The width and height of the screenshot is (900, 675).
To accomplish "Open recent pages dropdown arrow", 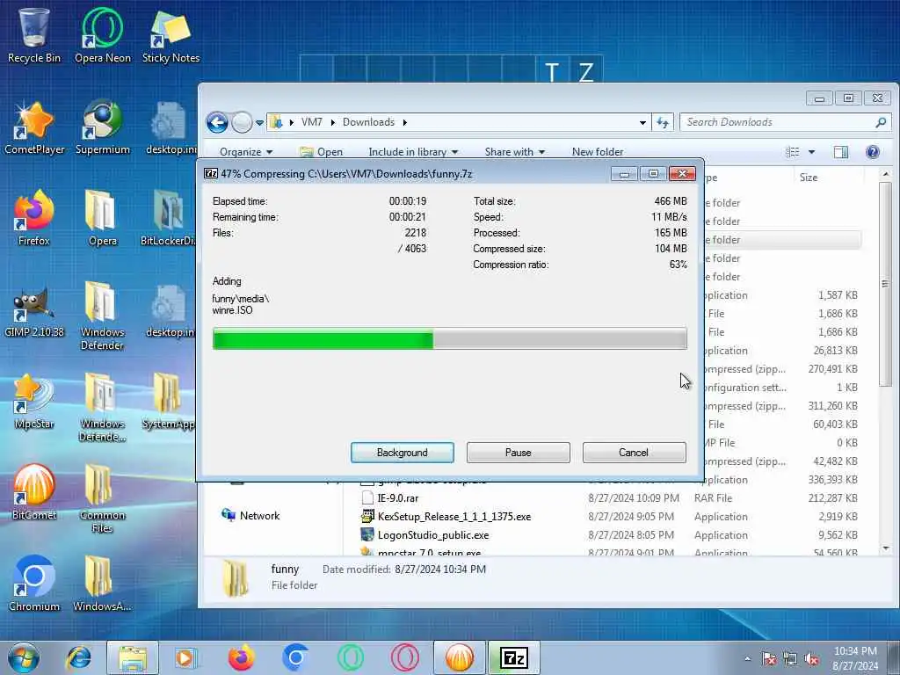I will [x=259, y=122].
